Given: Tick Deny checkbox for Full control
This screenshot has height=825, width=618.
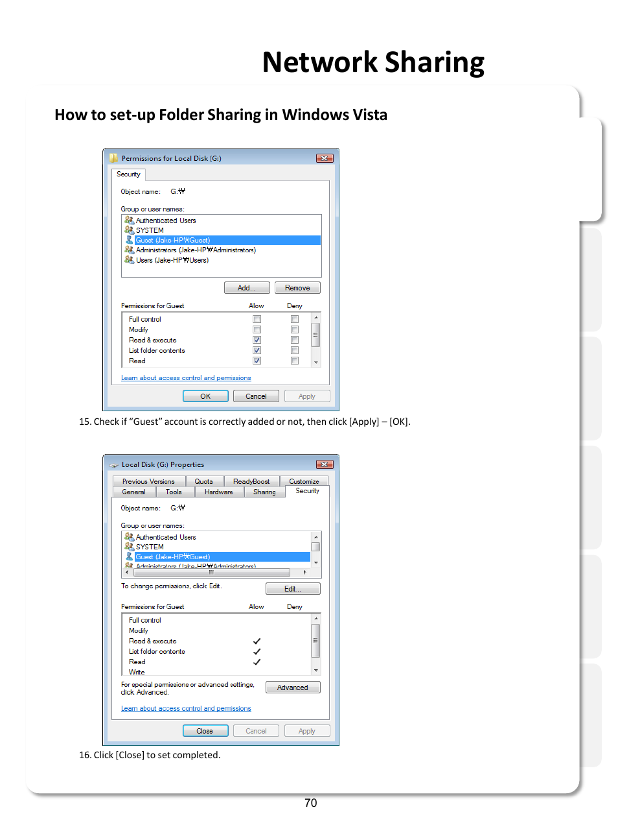Looking at the screenshot, I should [295, 319].
